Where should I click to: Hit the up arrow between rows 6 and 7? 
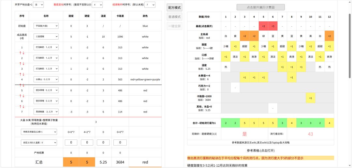pyautogui.click(x=20, y=106)
